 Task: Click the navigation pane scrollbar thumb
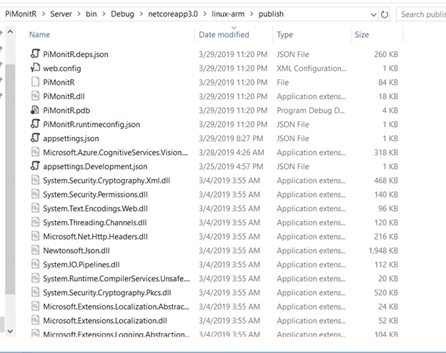click(x=10, y=179)
